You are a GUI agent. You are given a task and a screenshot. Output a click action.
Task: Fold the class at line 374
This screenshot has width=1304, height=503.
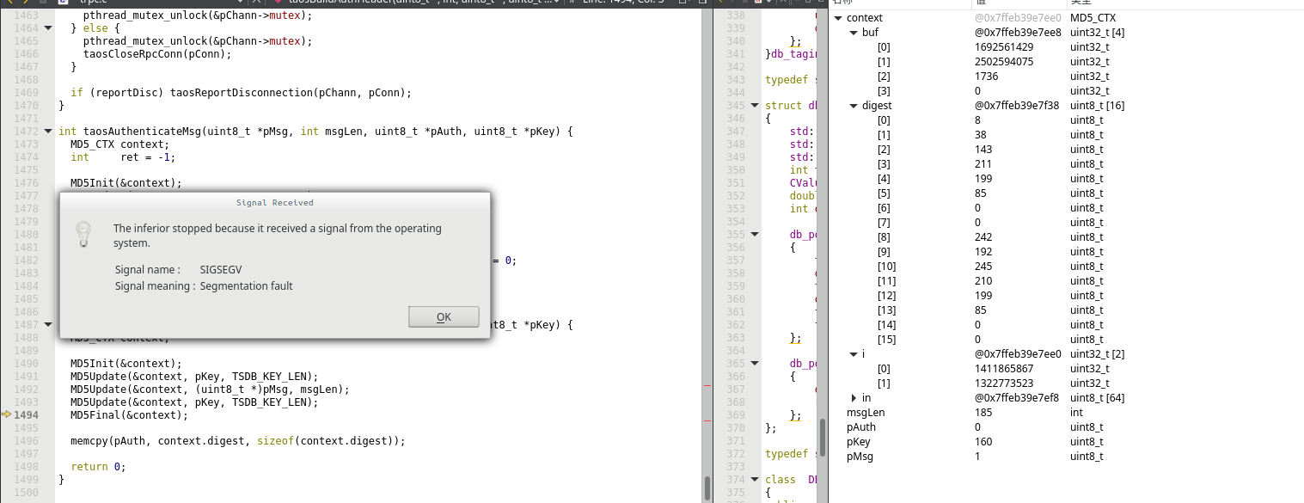754,480
